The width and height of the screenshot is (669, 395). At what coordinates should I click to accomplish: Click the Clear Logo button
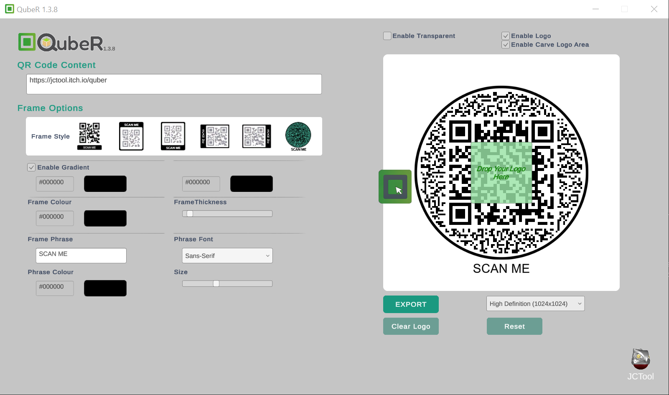click(x=411, y=326)
